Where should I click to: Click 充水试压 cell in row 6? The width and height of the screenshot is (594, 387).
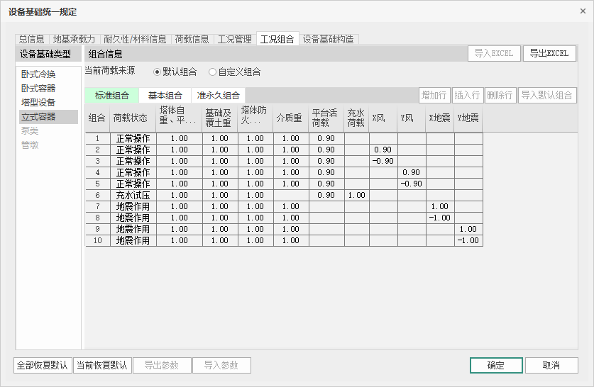133,195
